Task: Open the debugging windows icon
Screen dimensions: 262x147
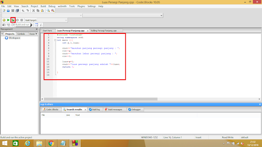Action: coord(36,25)
